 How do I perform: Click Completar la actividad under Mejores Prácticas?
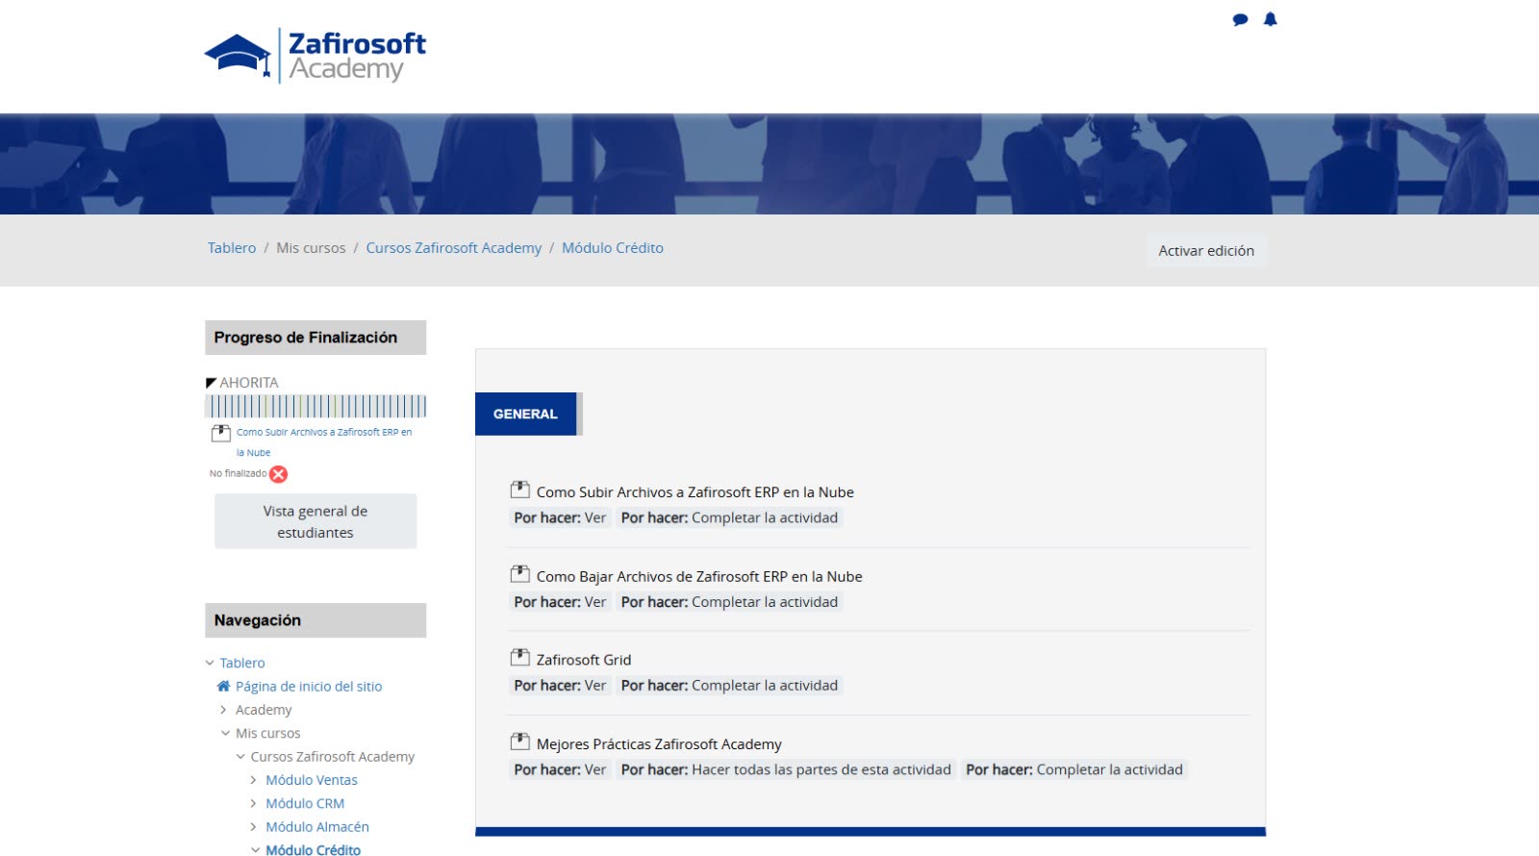tap(1074, 769)
